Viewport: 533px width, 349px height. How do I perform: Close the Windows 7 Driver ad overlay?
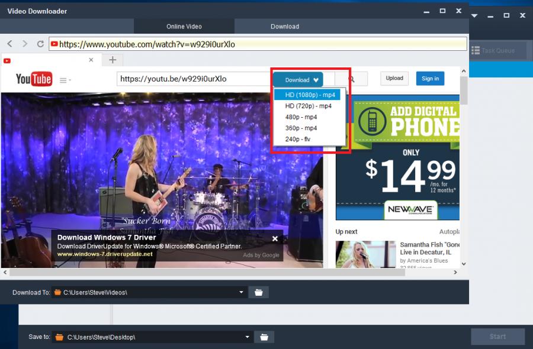coord(275,238)
